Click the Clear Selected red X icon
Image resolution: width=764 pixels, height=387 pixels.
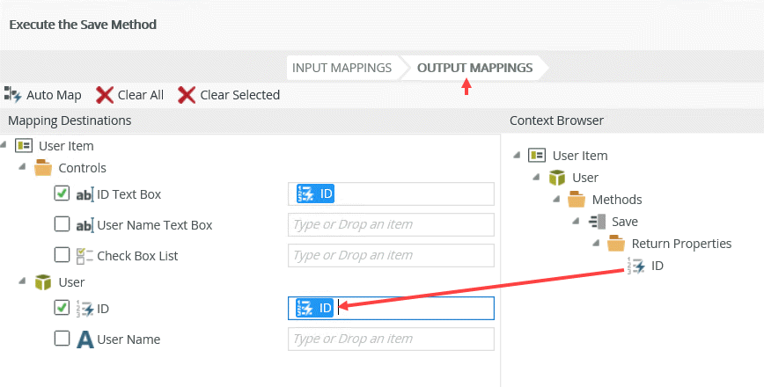coord(187,95)
